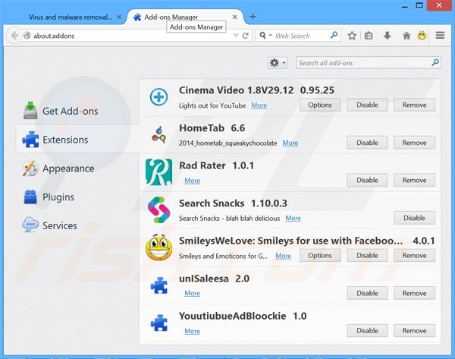Click the SmileysWeLove smiley icon
The width and height of the screenshot is (455, 359).
coord(158,247)
